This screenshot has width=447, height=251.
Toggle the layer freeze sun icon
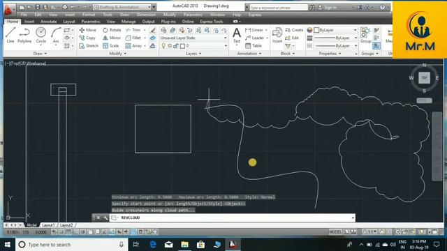point(170,45)
